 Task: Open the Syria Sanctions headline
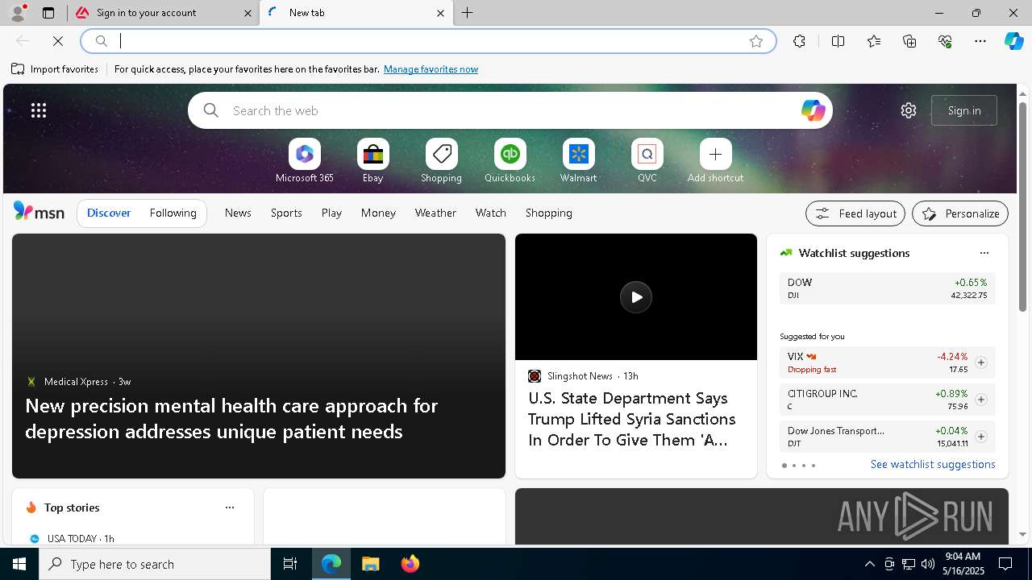coord(632,419)
